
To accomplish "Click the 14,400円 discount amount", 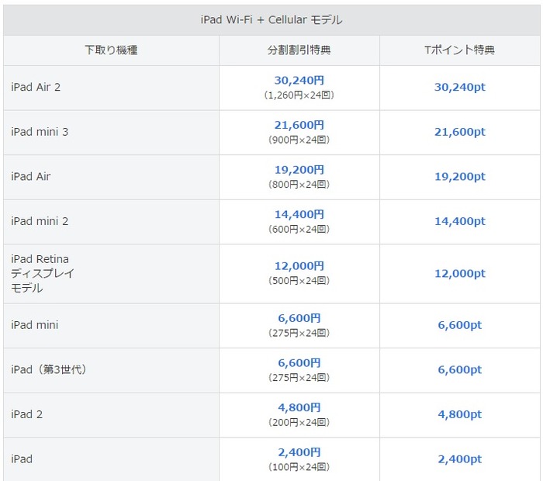I will [299, 214].
